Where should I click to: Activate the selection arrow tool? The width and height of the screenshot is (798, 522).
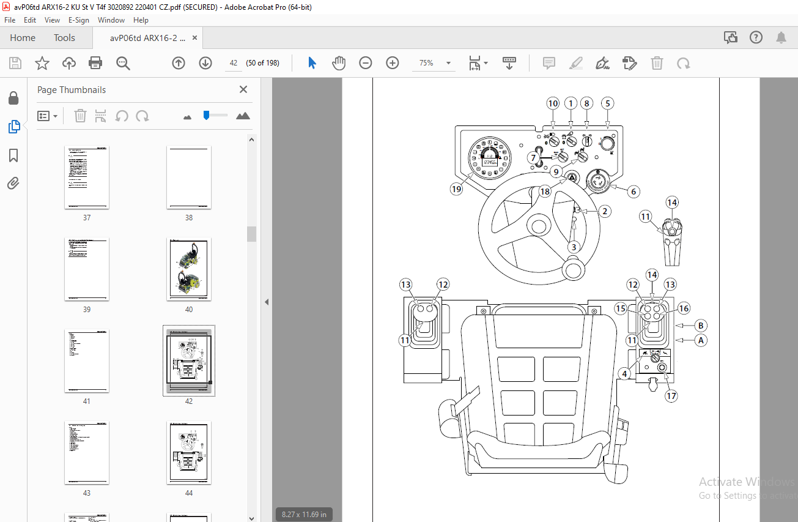click(312, 63)
